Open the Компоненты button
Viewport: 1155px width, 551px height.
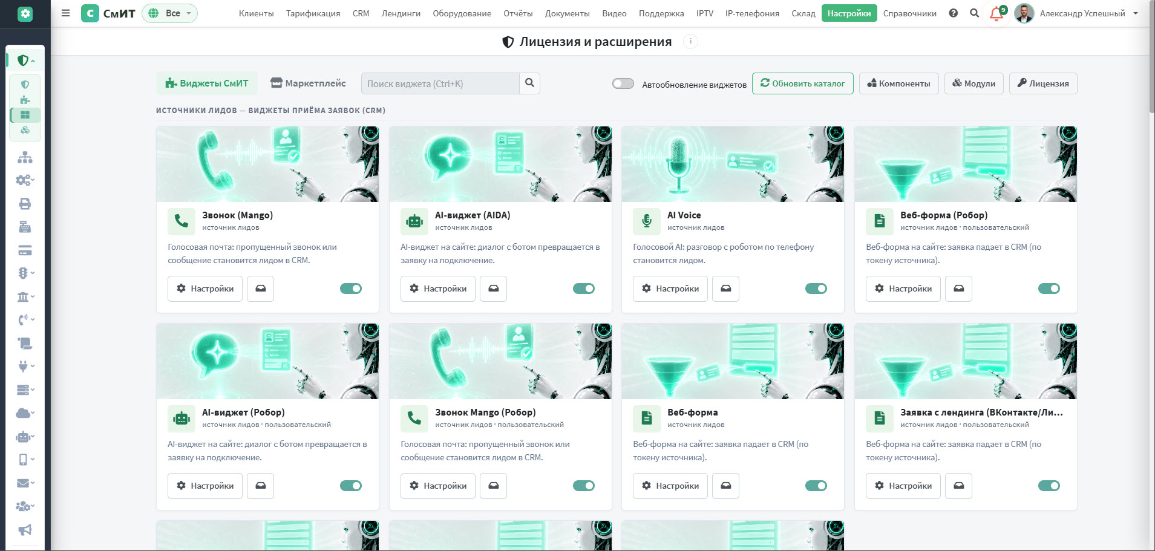pyautogui.click(x=898, y=83)
